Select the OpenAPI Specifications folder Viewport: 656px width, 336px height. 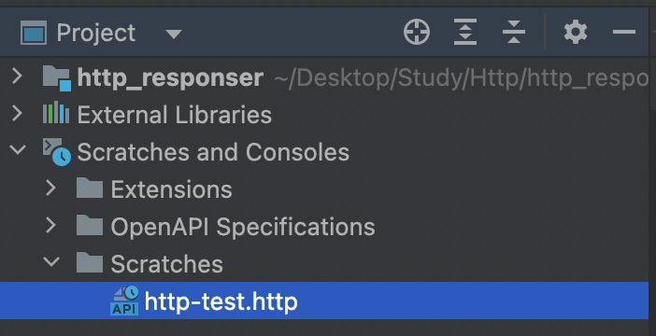click(243, 227)
